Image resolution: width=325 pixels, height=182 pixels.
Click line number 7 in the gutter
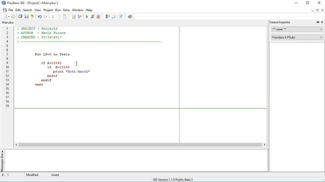pos(7,54)
